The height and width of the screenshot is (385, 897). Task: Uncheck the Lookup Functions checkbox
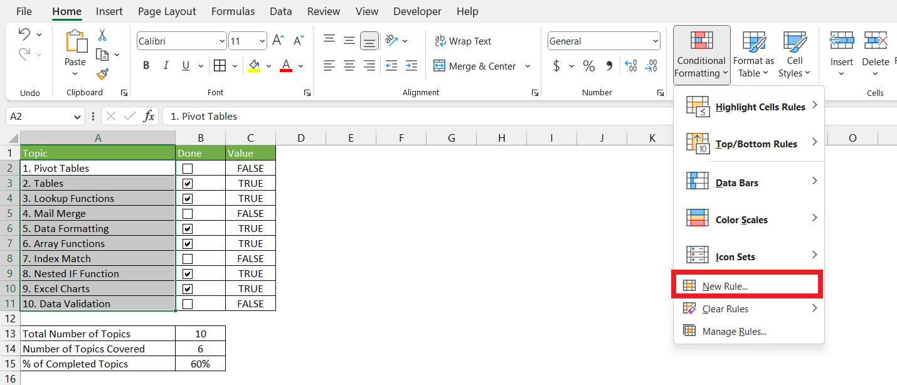[188, 198]
